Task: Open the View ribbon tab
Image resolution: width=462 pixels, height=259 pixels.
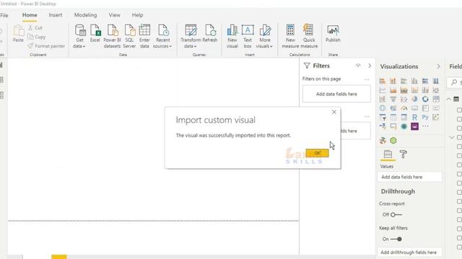Action: pos(114,15)
